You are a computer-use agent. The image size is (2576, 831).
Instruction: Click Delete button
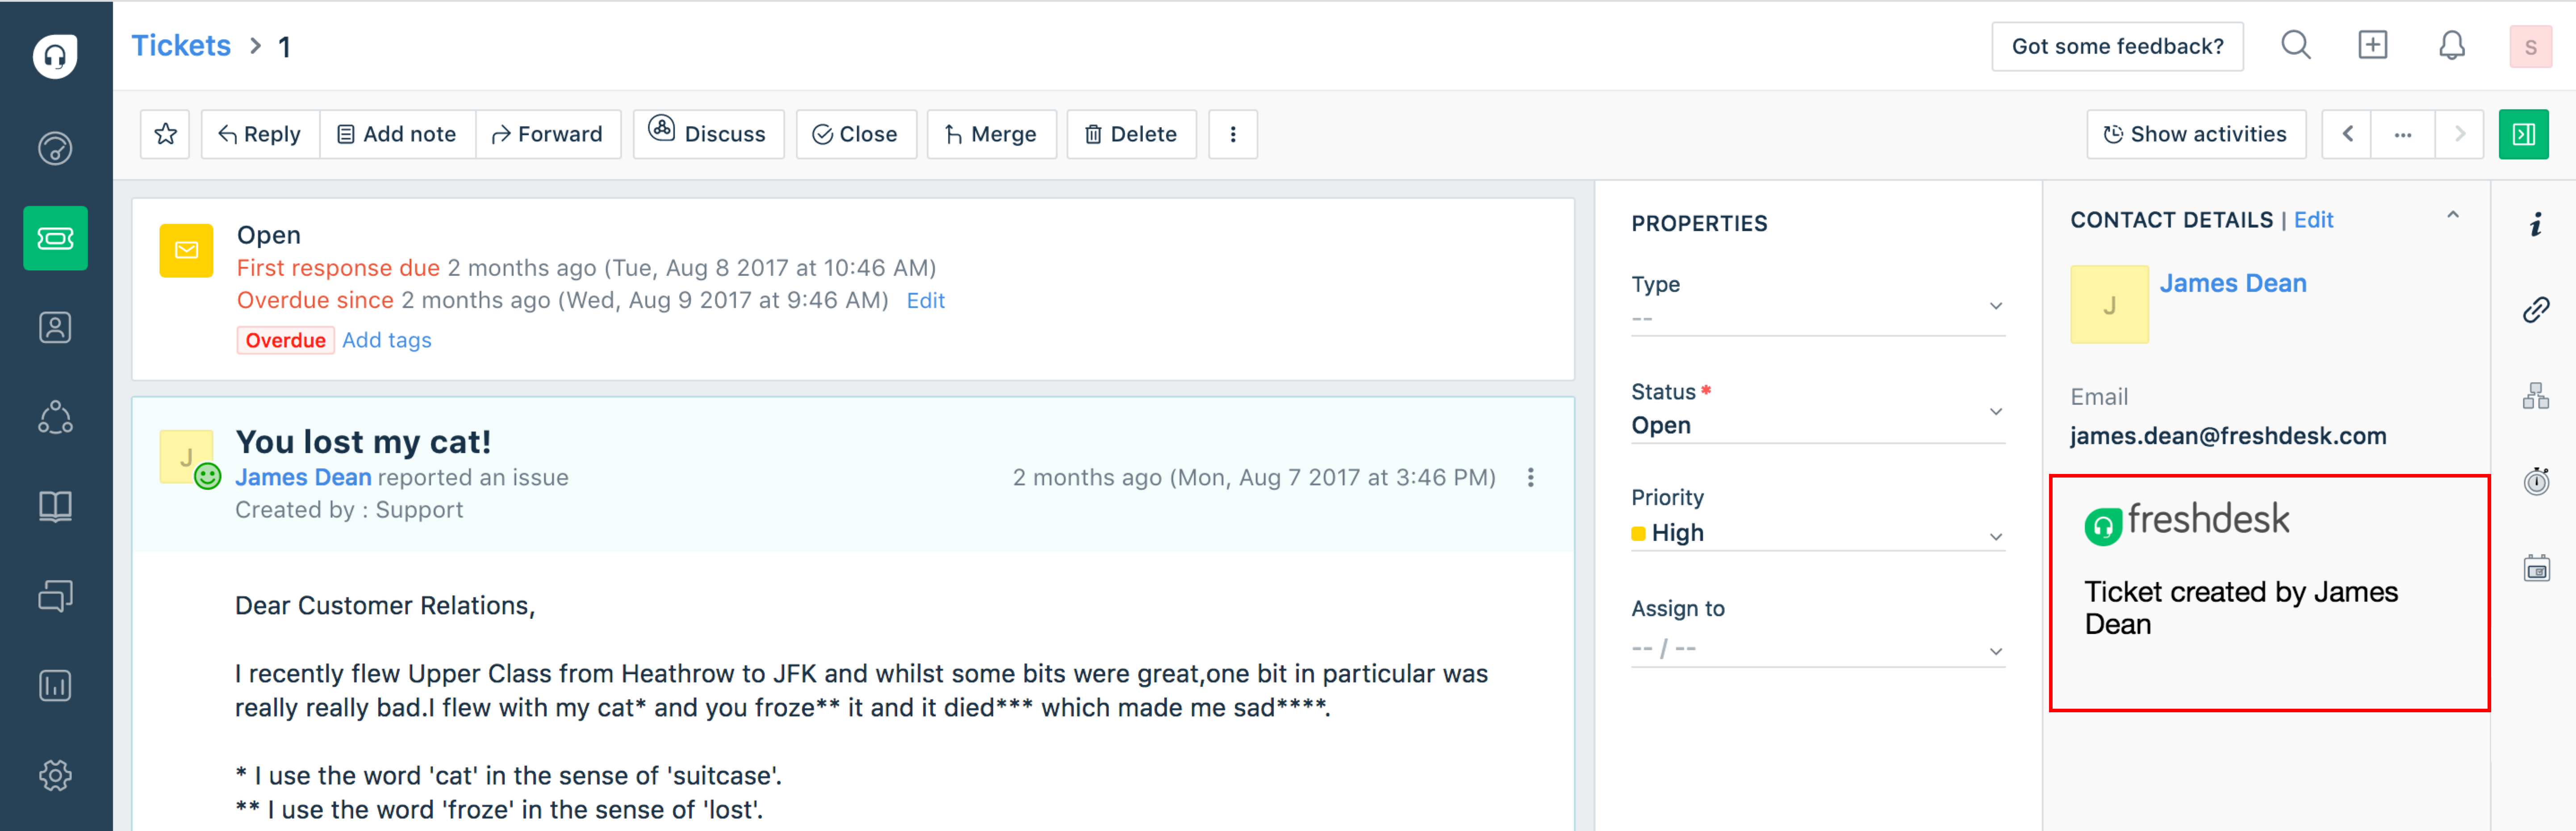tap(1131, 134)
